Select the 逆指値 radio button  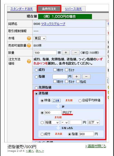[36, 94]
